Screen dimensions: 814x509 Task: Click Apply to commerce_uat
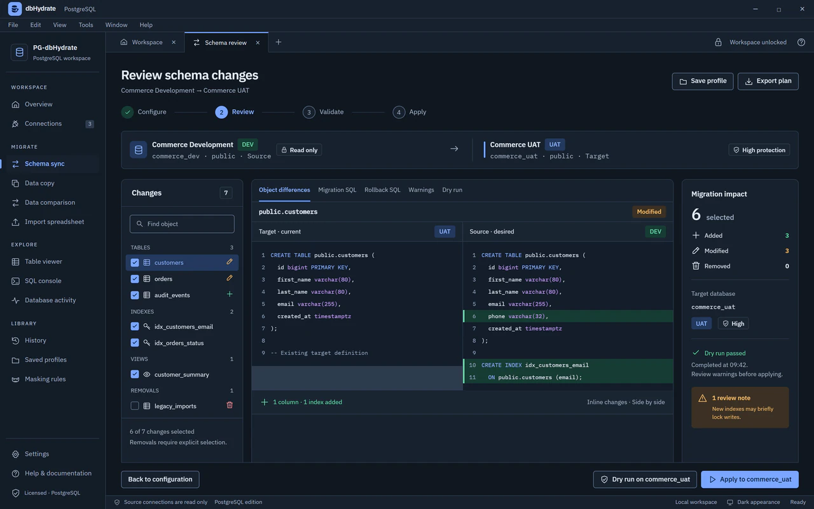pos(750,479)
